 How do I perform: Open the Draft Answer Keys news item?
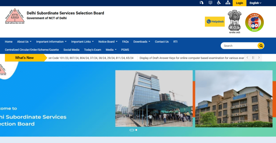coord(192,58)
